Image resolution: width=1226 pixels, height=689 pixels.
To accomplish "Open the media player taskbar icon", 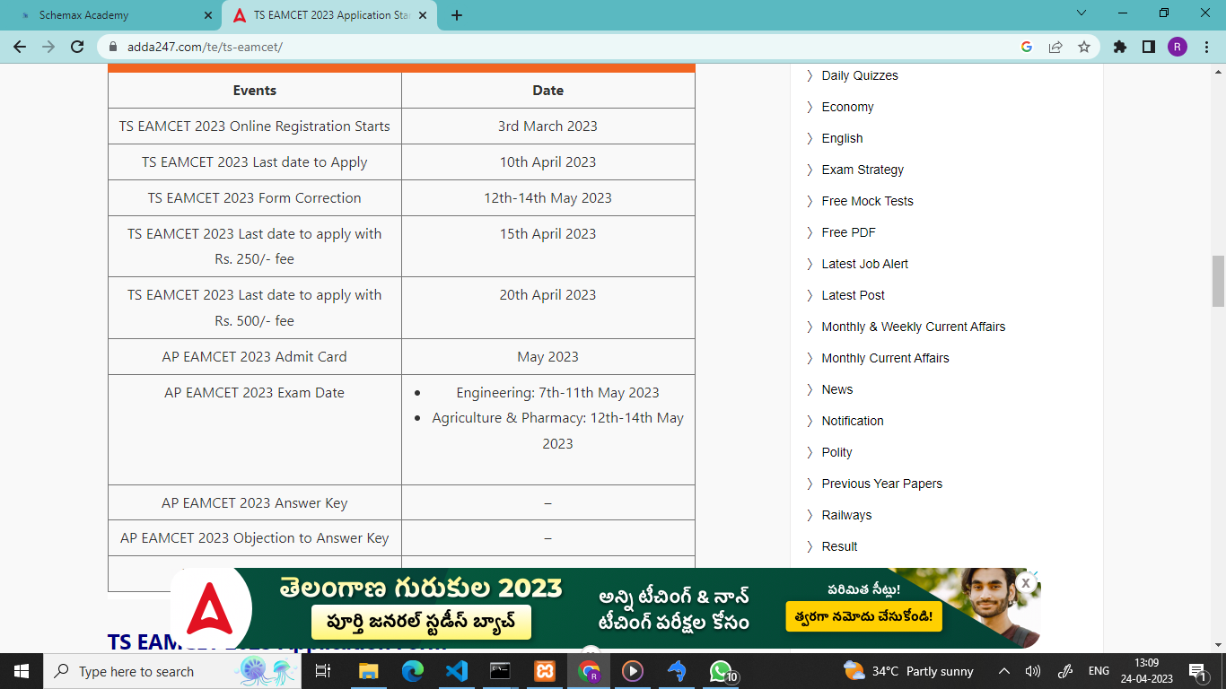I will click(633, 671).
